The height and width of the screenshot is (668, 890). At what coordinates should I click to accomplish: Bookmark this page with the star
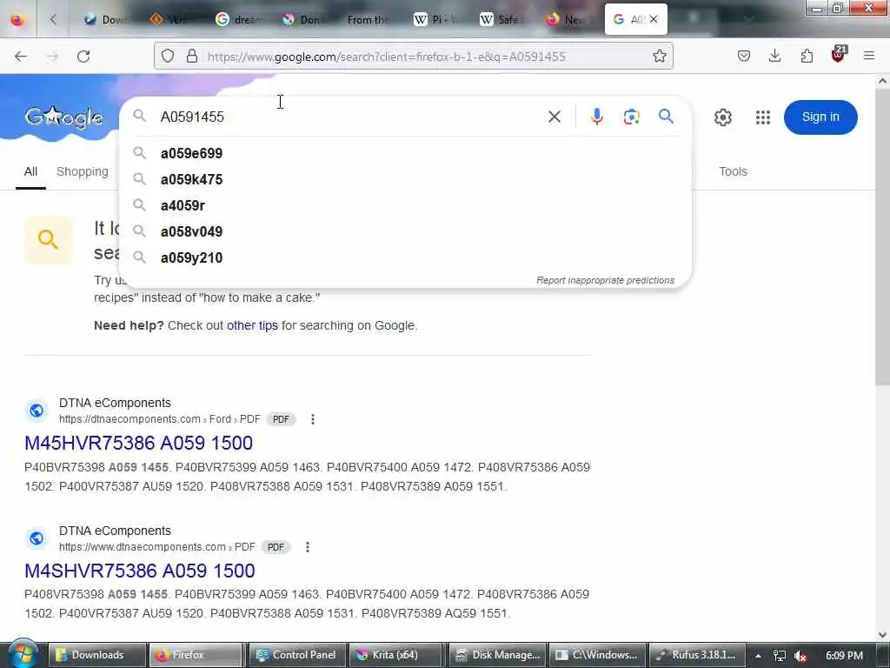click(x=659, y=56)
